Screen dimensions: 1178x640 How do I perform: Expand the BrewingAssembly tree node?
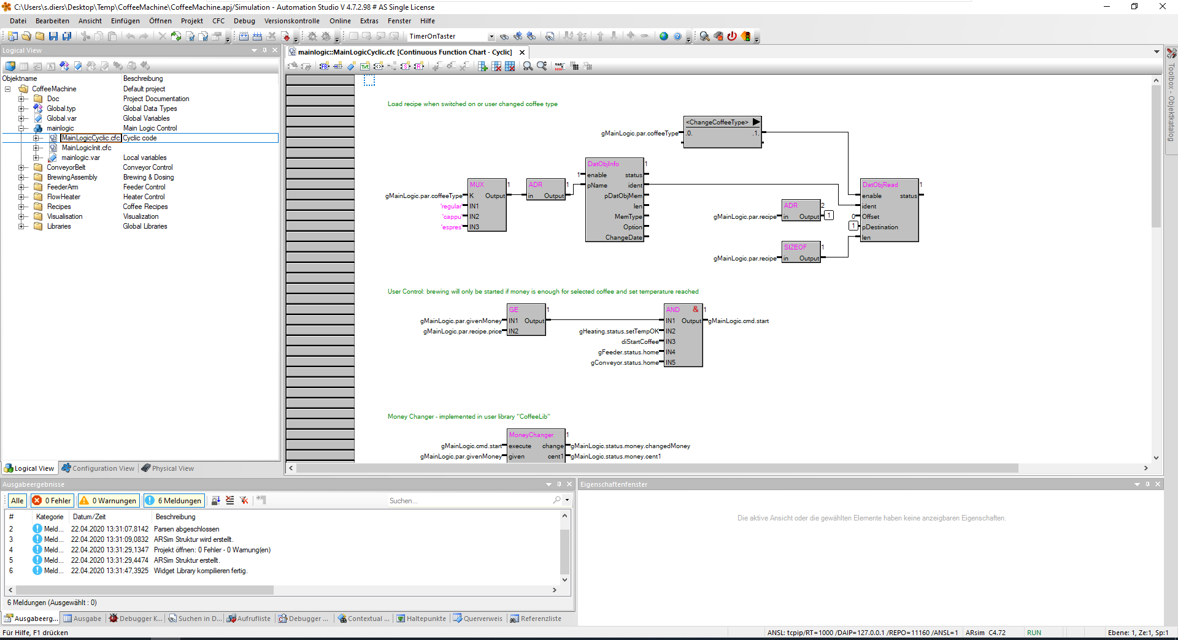(21, 177)
